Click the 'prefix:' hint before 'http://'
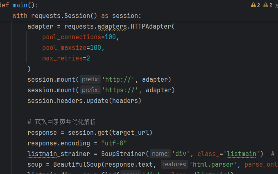Viewport: 278px width, 174px height. (90, 79)
